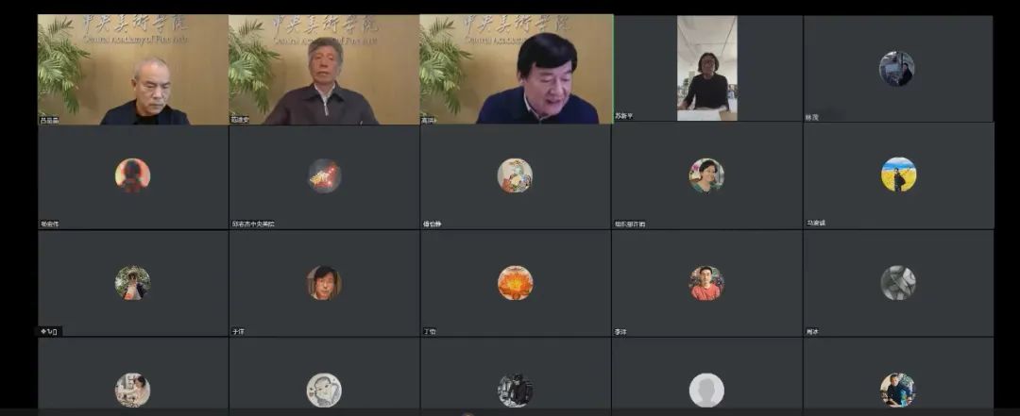Select the man's face portrait avatar
1020x416 pixels.
(x=324, y=283)
